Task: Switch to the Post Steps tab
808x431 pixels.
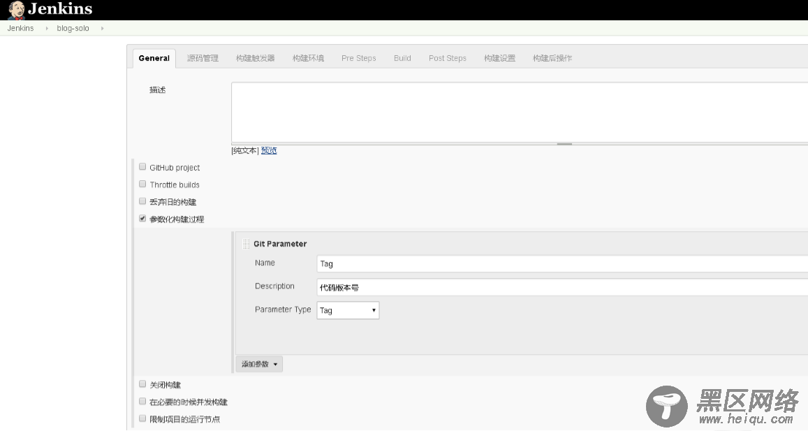Action: tap(447, 58)
